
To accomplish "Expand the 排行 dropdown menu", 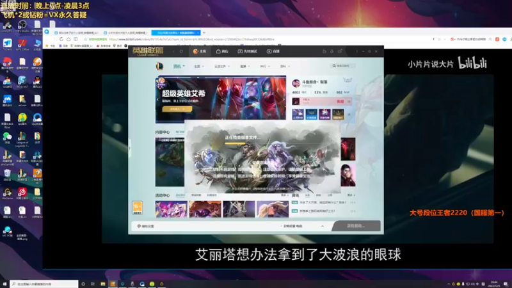I will 265,67.
